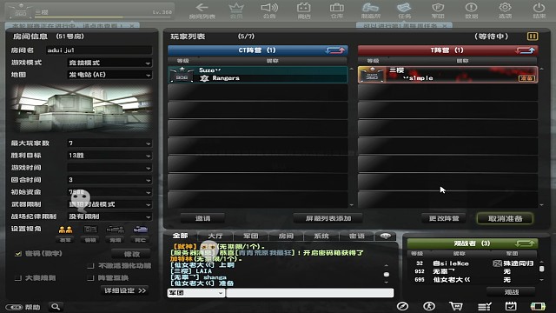Viewport: 556px width, 313px height.
Task: Switch to the 全部 chat tab
Action: tap(181, 236)
